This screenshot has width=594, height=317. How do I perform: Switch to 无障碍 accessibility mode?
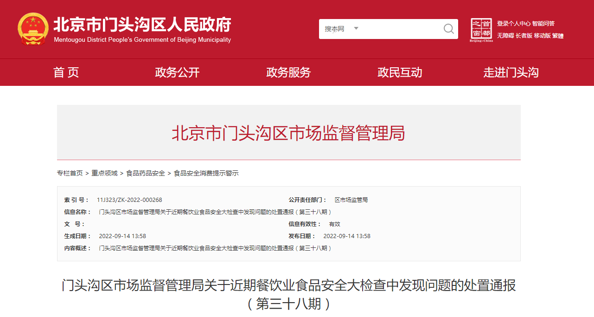(505, 36)
